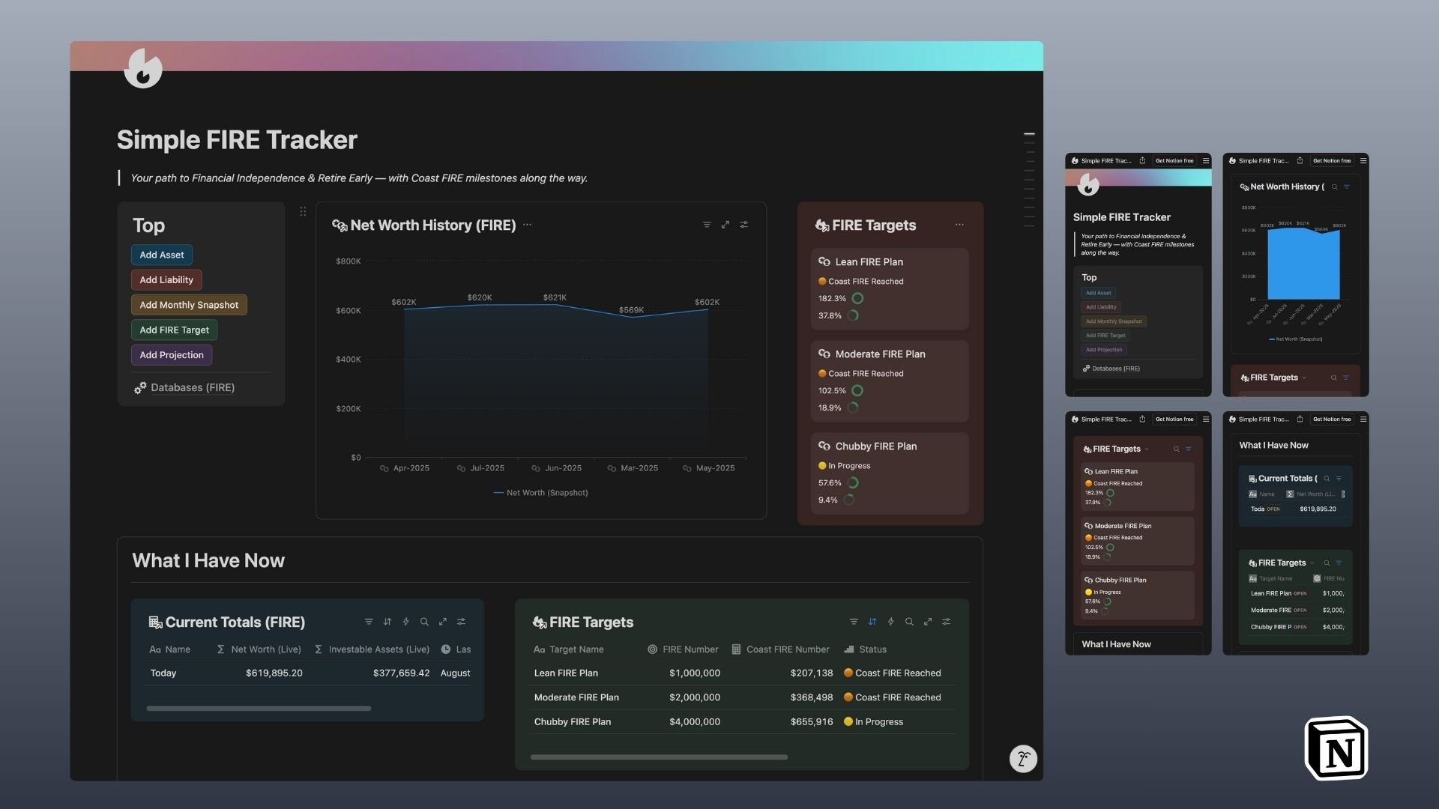Open three-dot menu of FIRE Targets gallery

pos(959,225)
